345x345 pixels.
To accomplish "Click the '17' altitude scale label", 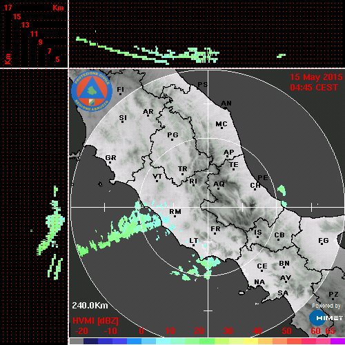I will click(8, 8).
